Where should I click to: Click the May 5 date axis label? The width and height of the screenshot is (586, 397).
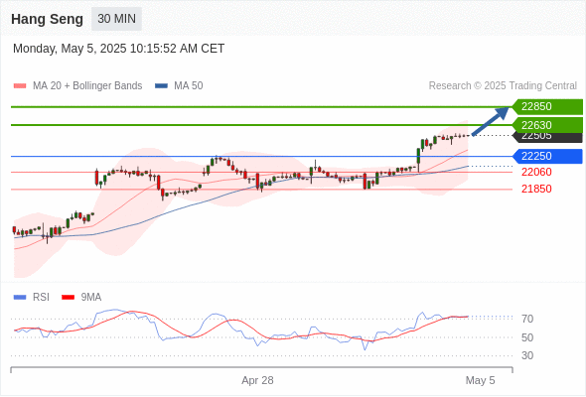pyautogui.click(x=481, y=380)
